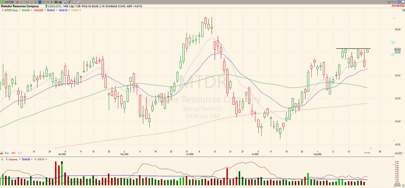Select the W weekly timeframe

point(44,2)
